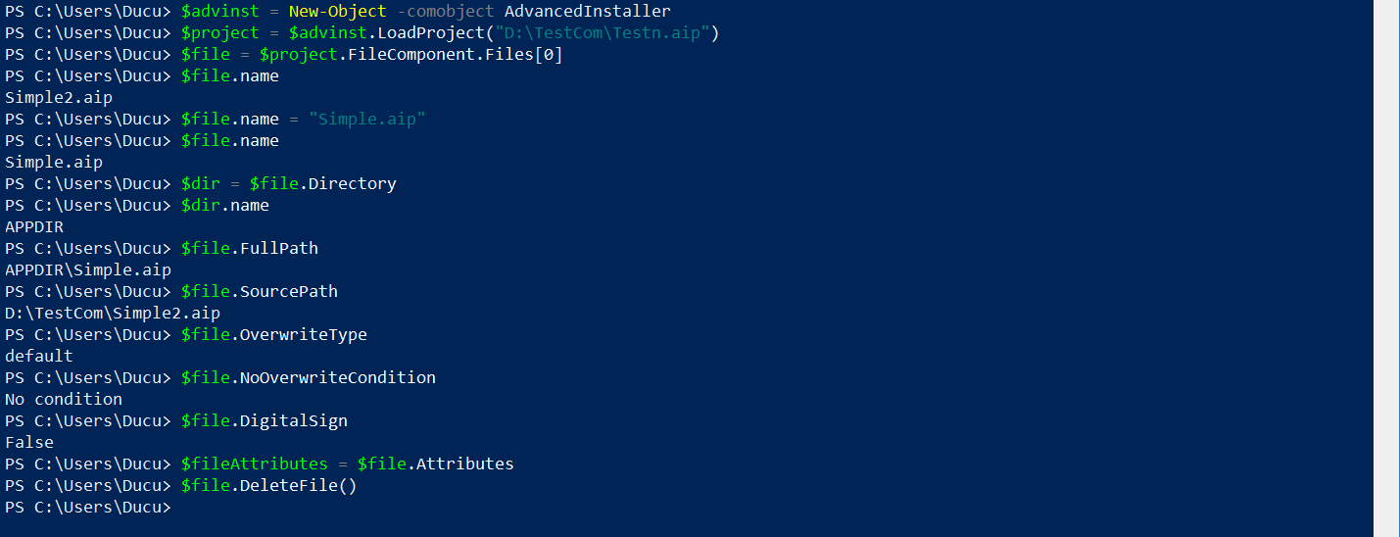Click the $file.DigitalSign command text
This screenshot has width=1400, height=537.
[265, 421]
